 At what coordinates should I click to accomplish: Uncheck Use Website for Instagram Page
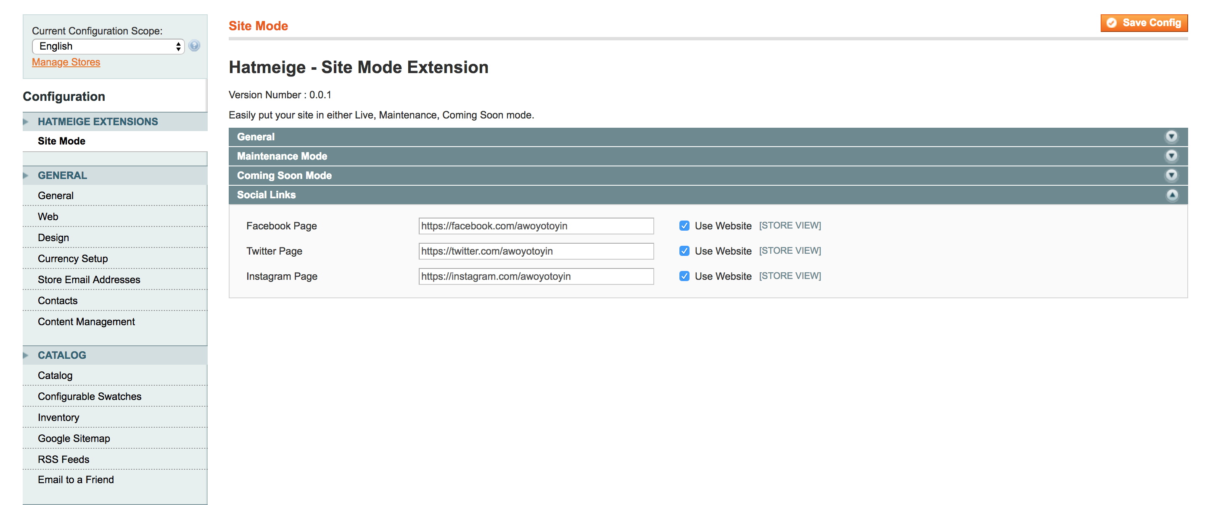click(x=684, y=276)
